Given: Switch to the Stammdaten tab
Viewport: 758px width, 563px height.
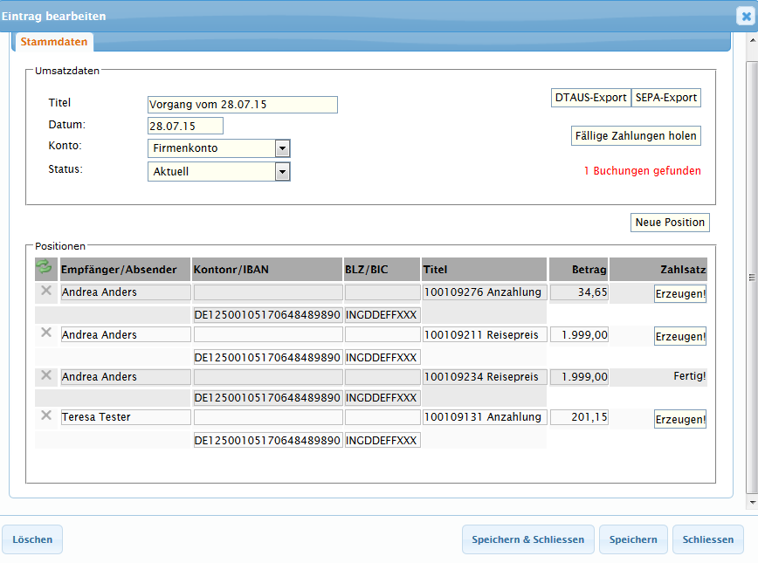Looking at the screenshot, I should coord(53,42).
